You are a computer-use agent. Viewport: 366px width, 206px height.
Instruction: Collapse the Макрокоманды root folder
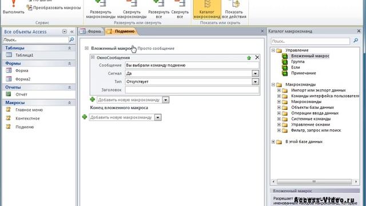(273, 85)
